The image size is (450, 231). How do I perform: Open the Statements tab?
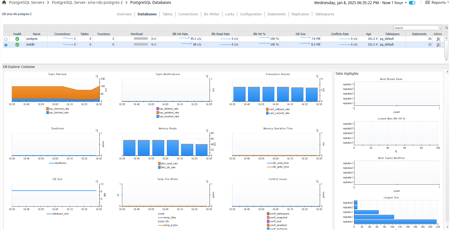(x=277, y=14)
